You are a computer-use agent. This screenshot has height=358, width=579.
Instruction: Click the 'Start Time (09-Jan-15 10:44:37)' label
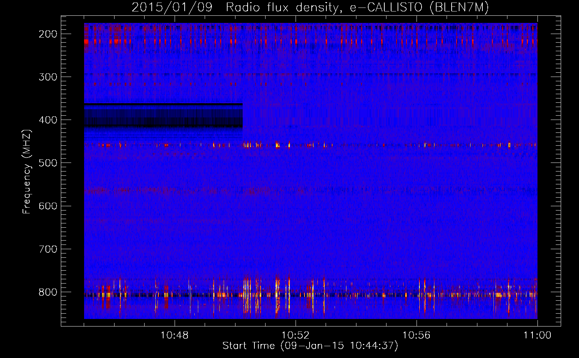[310, 346]
